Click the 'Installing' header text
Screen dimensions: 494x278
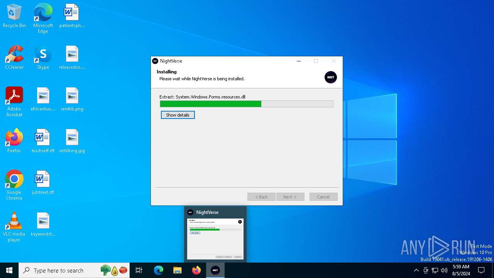(x=167, y=72)
